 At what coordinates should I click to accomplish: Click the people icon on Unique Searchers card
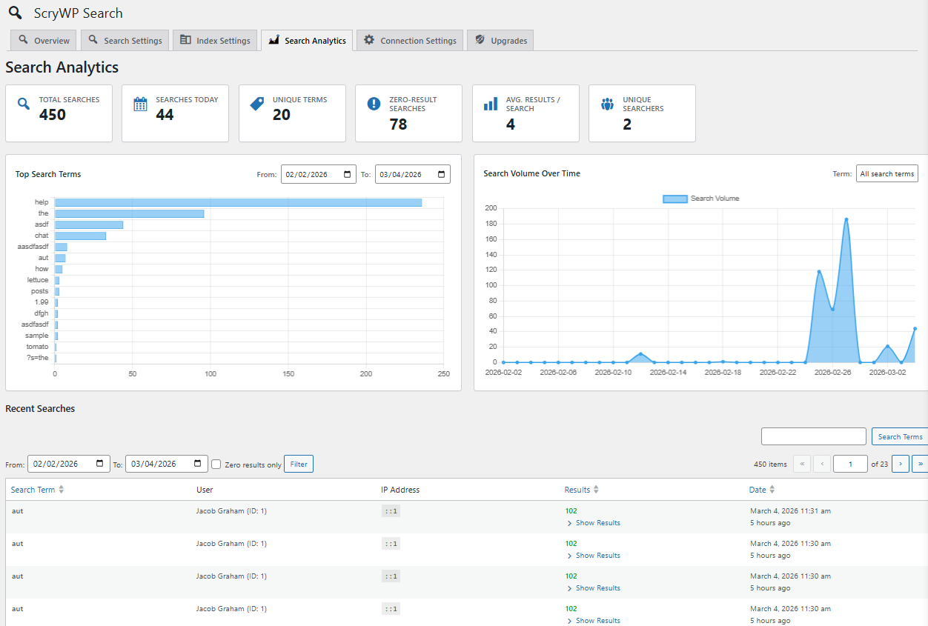pyautogui.click(x=607, y=104)
